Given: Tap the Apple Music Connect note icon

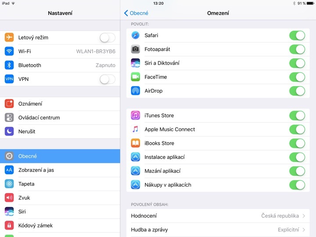Looking at the screenshot, I should click(x=136, y=129).
